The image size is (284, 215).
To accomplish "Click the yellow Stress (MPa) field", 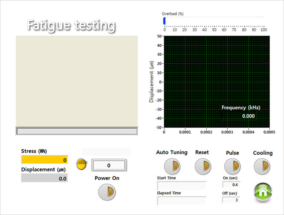I will (x=45, y=160).
